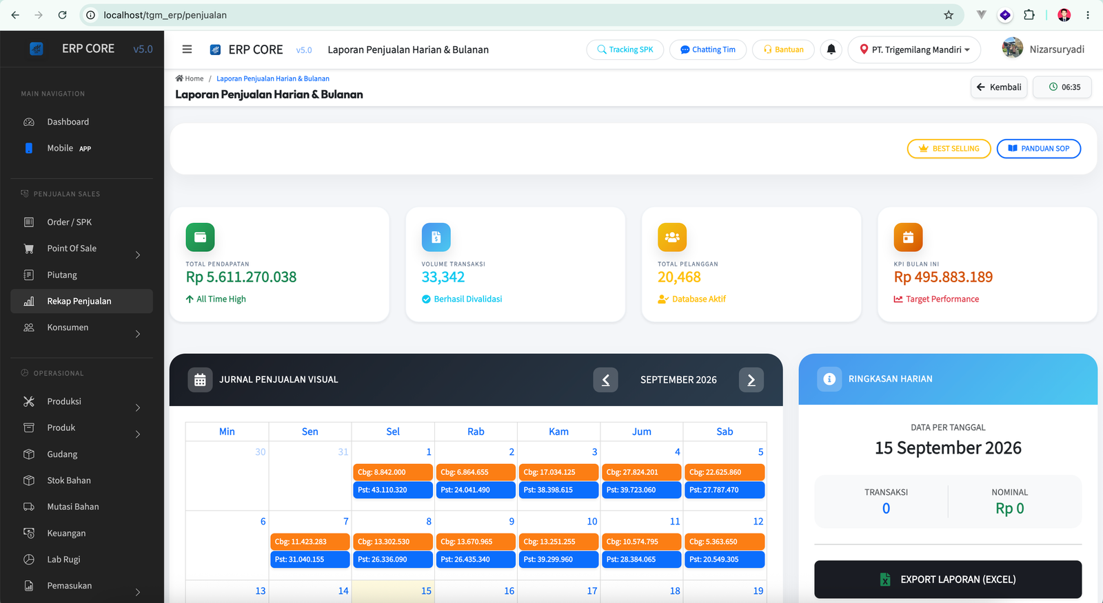Go to next month in the calendar
This screenshot has height=603, width=1103.
click(751, 380)
